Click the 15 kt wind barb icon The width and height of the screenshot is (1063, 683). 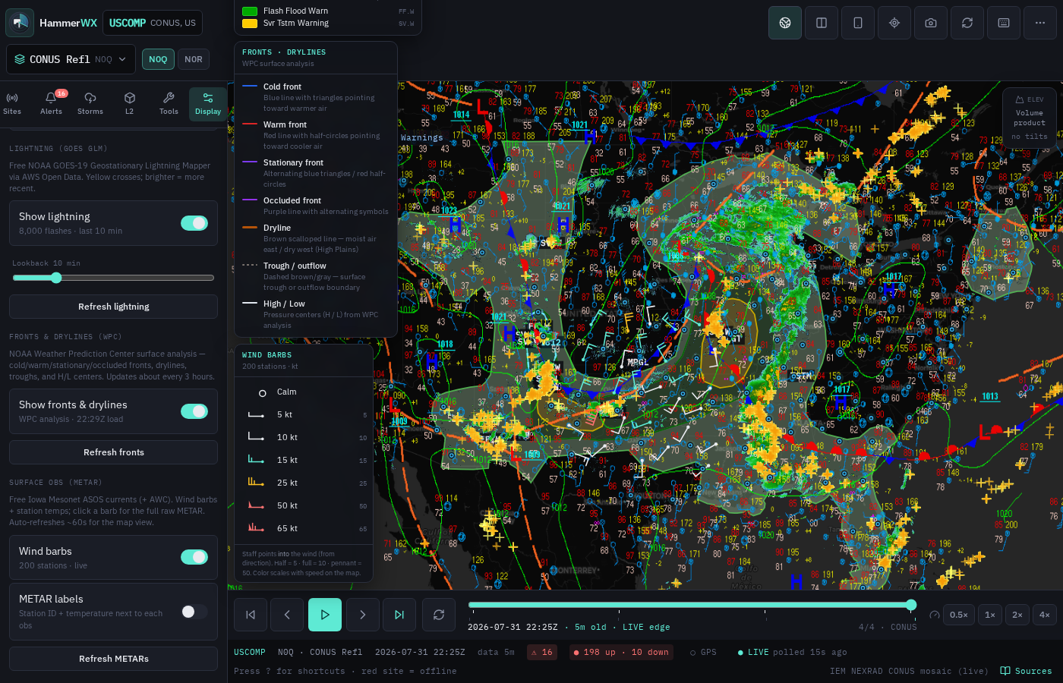(256, 460)
